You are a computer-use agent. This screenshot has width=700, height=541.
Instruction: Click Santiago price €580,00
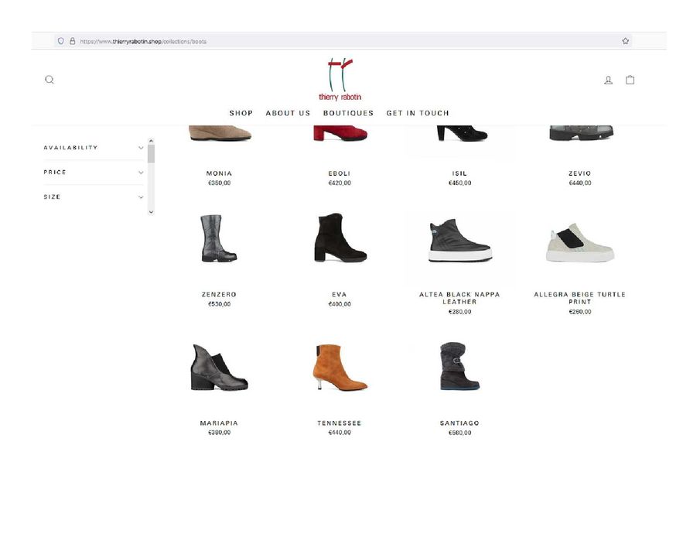(459, 433)
